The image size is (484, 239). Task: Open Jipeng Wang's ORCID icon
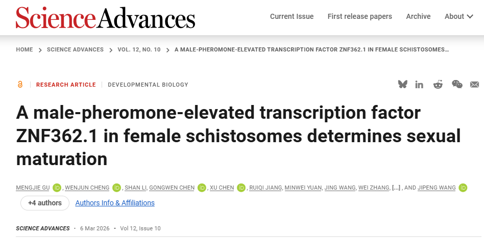tap(463, 188)
